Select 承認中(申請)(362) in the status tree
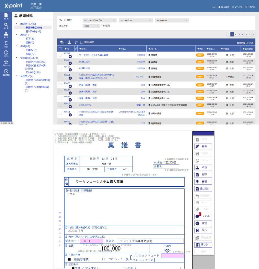The image size is (259, 269). coord(36,62)
